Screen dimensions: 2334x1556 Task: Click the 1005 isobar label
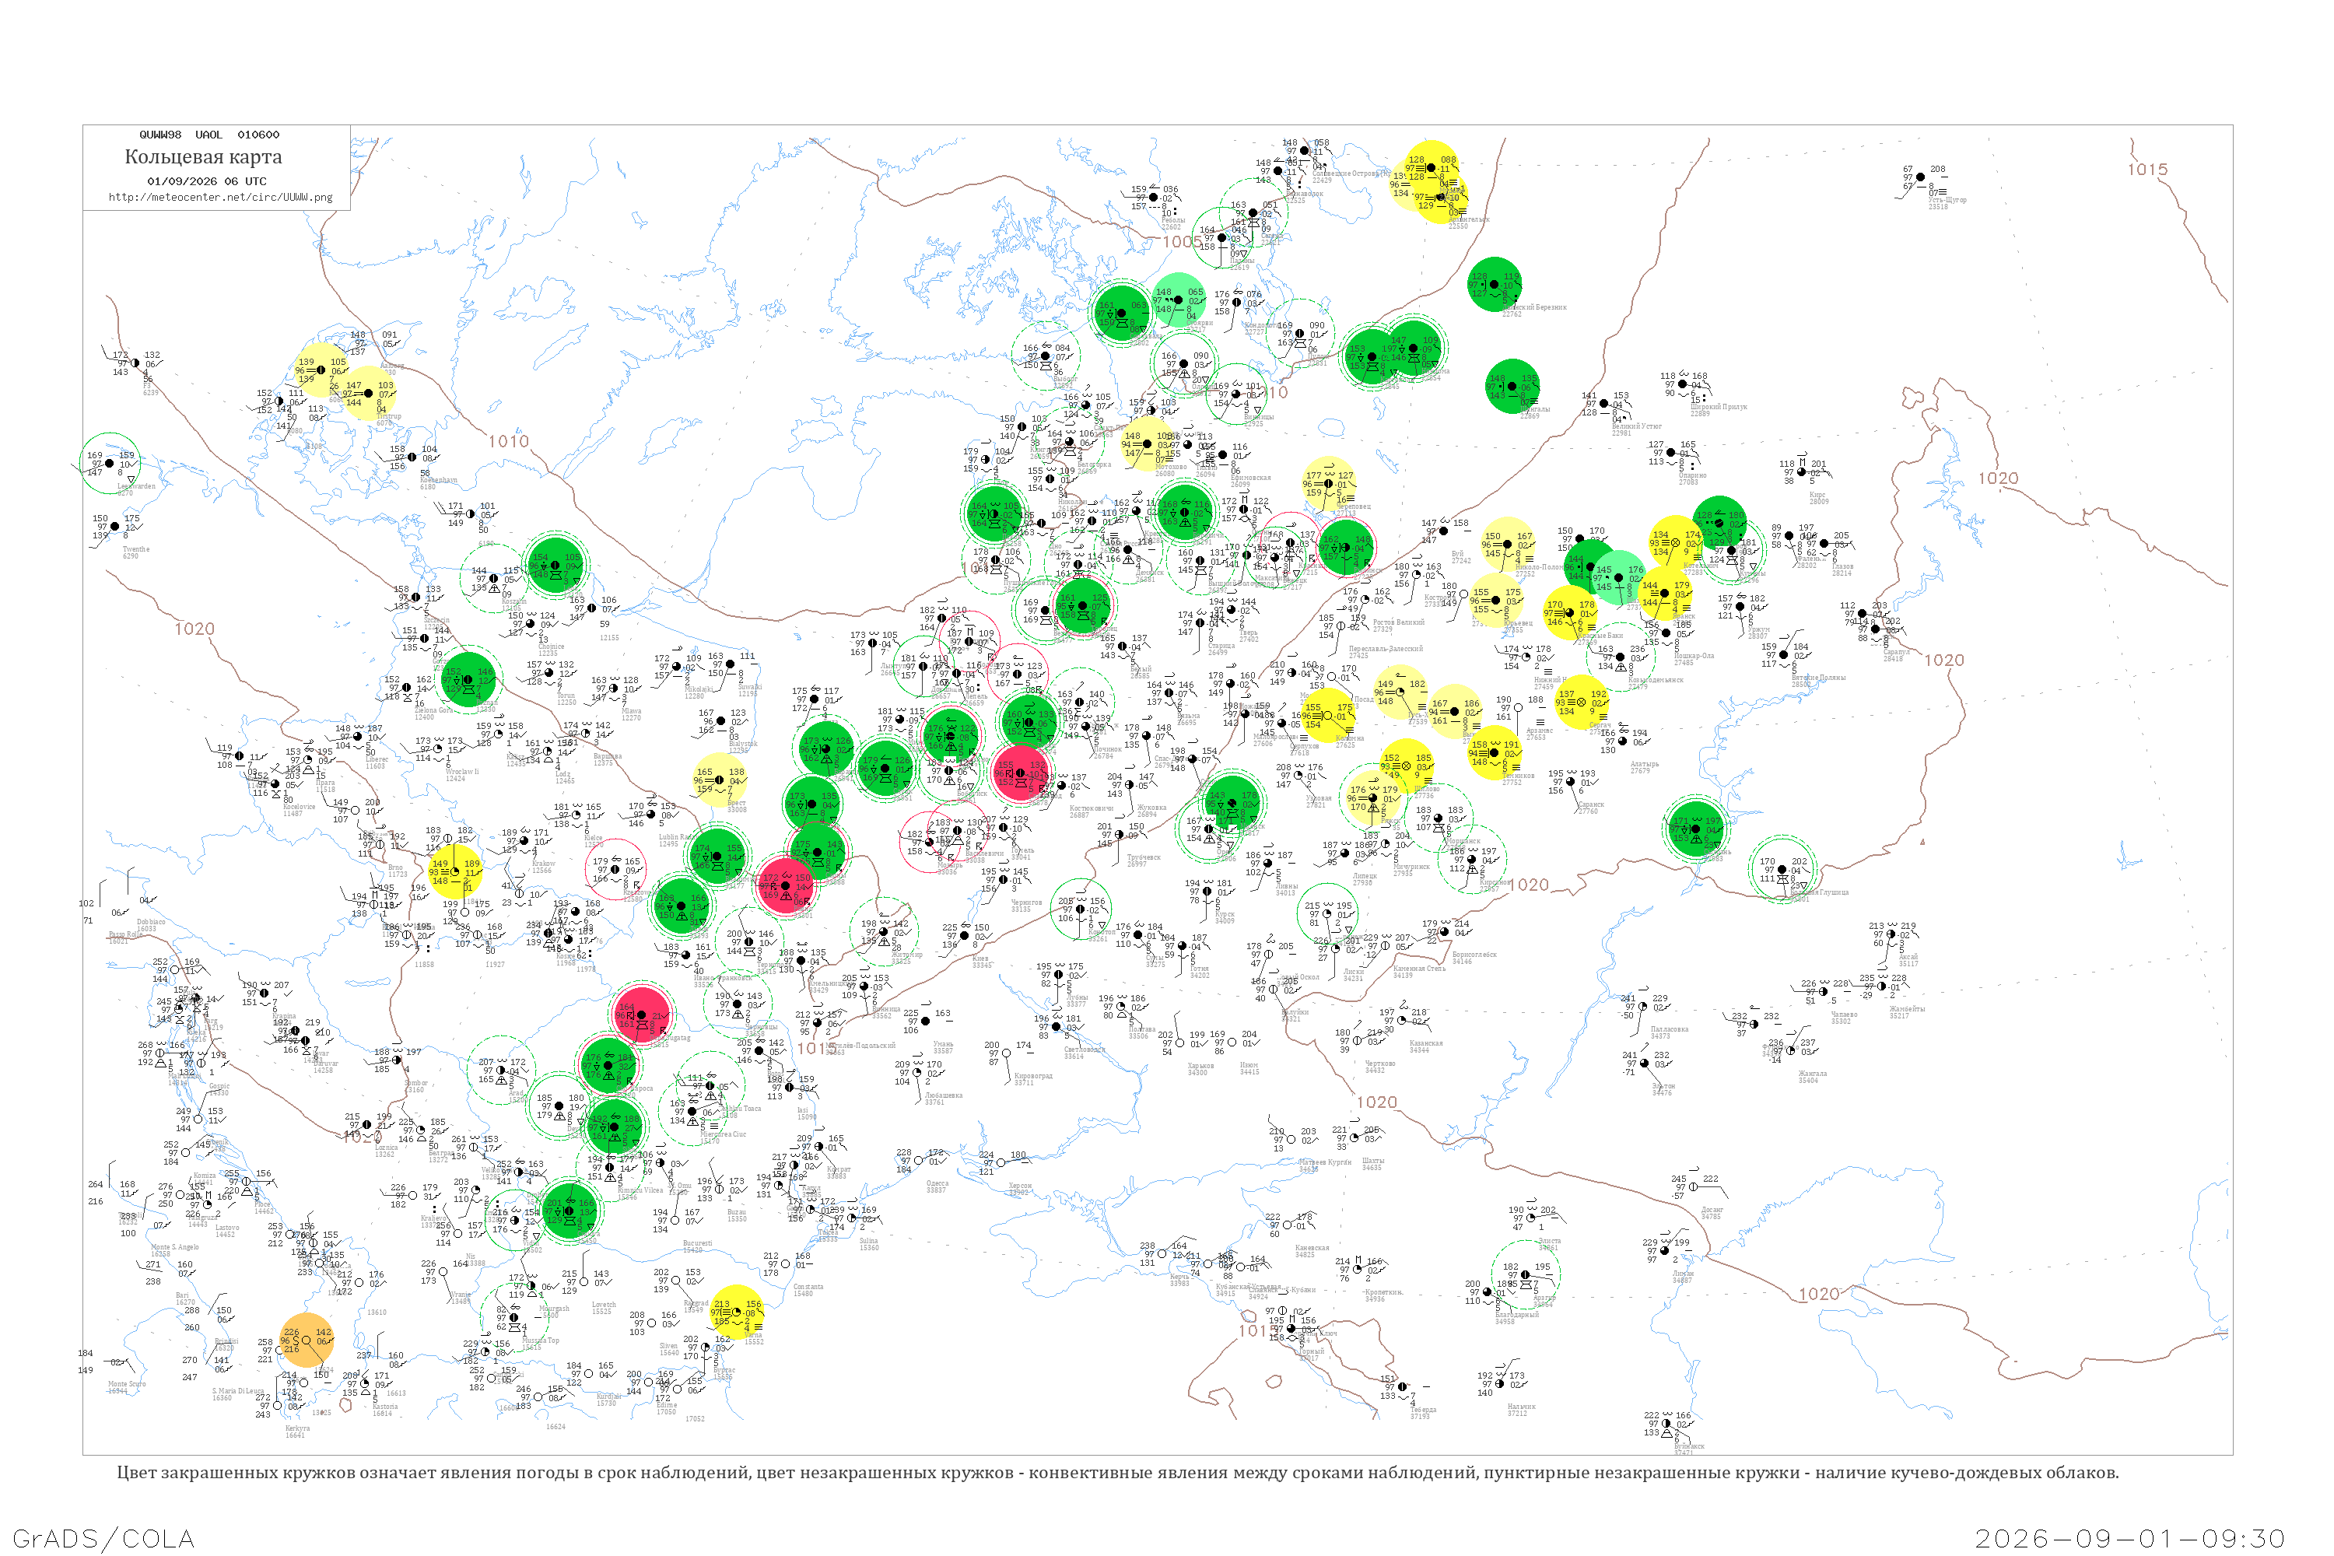pos(1182,241)
